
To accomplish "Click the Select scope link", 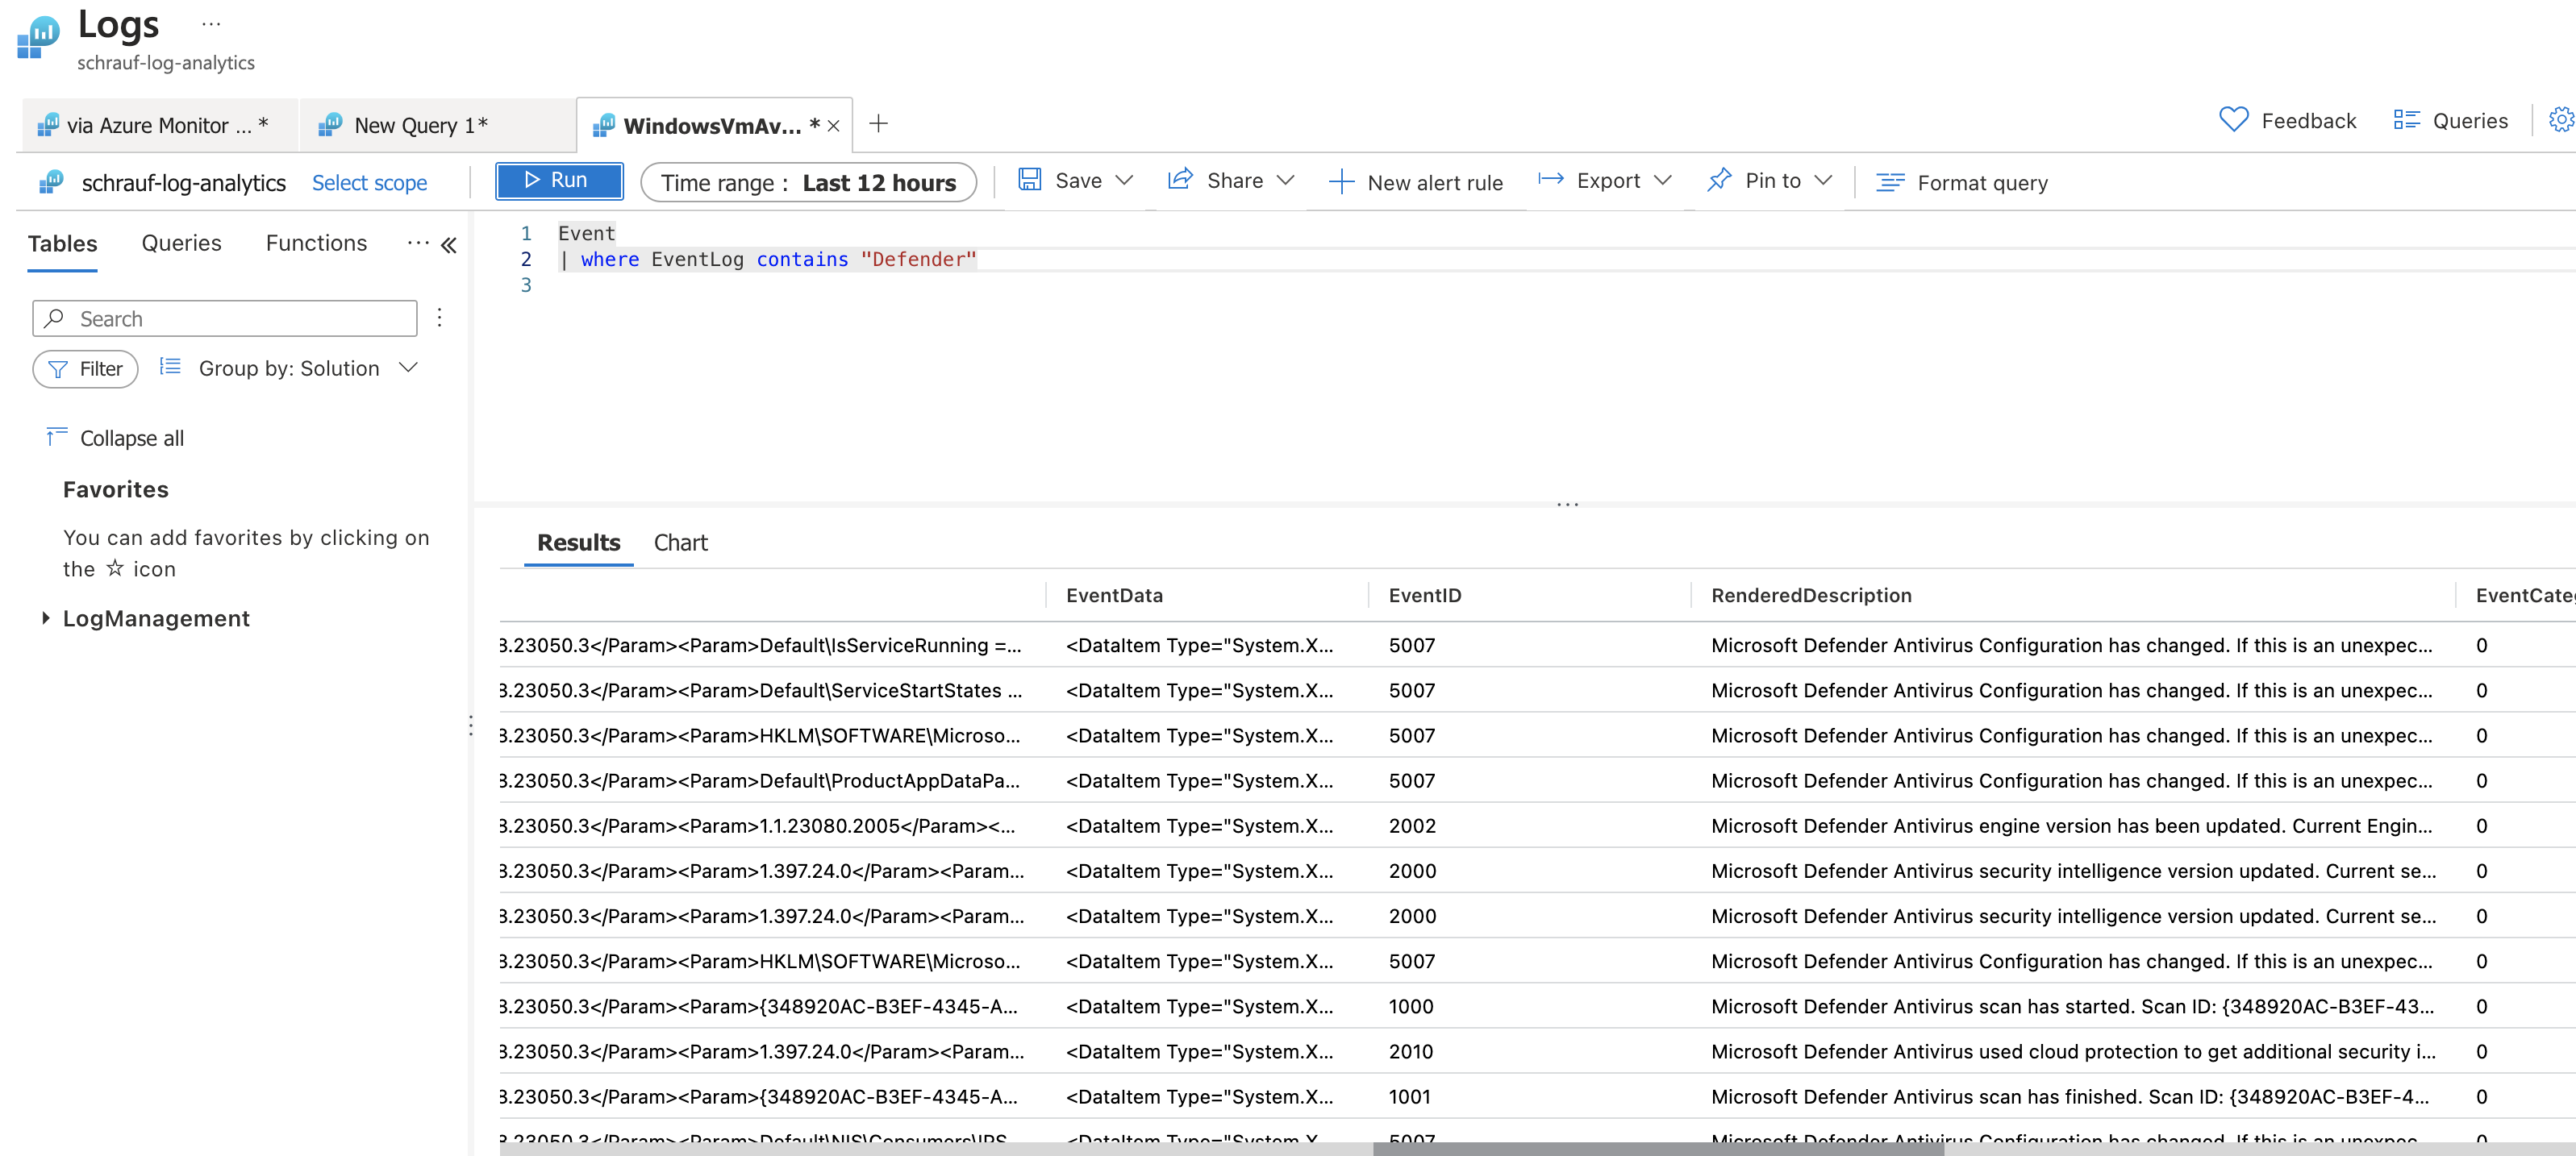I will click(x=369, y=183).
